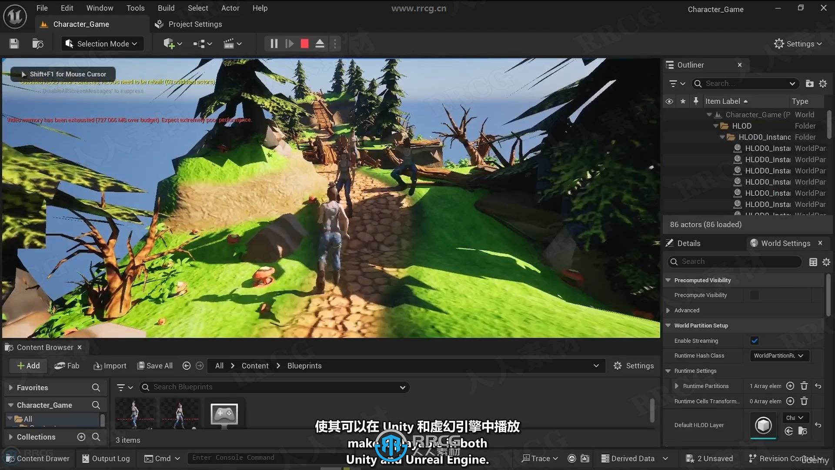Collapse the Precomputed Visibility section

point(668,280)
